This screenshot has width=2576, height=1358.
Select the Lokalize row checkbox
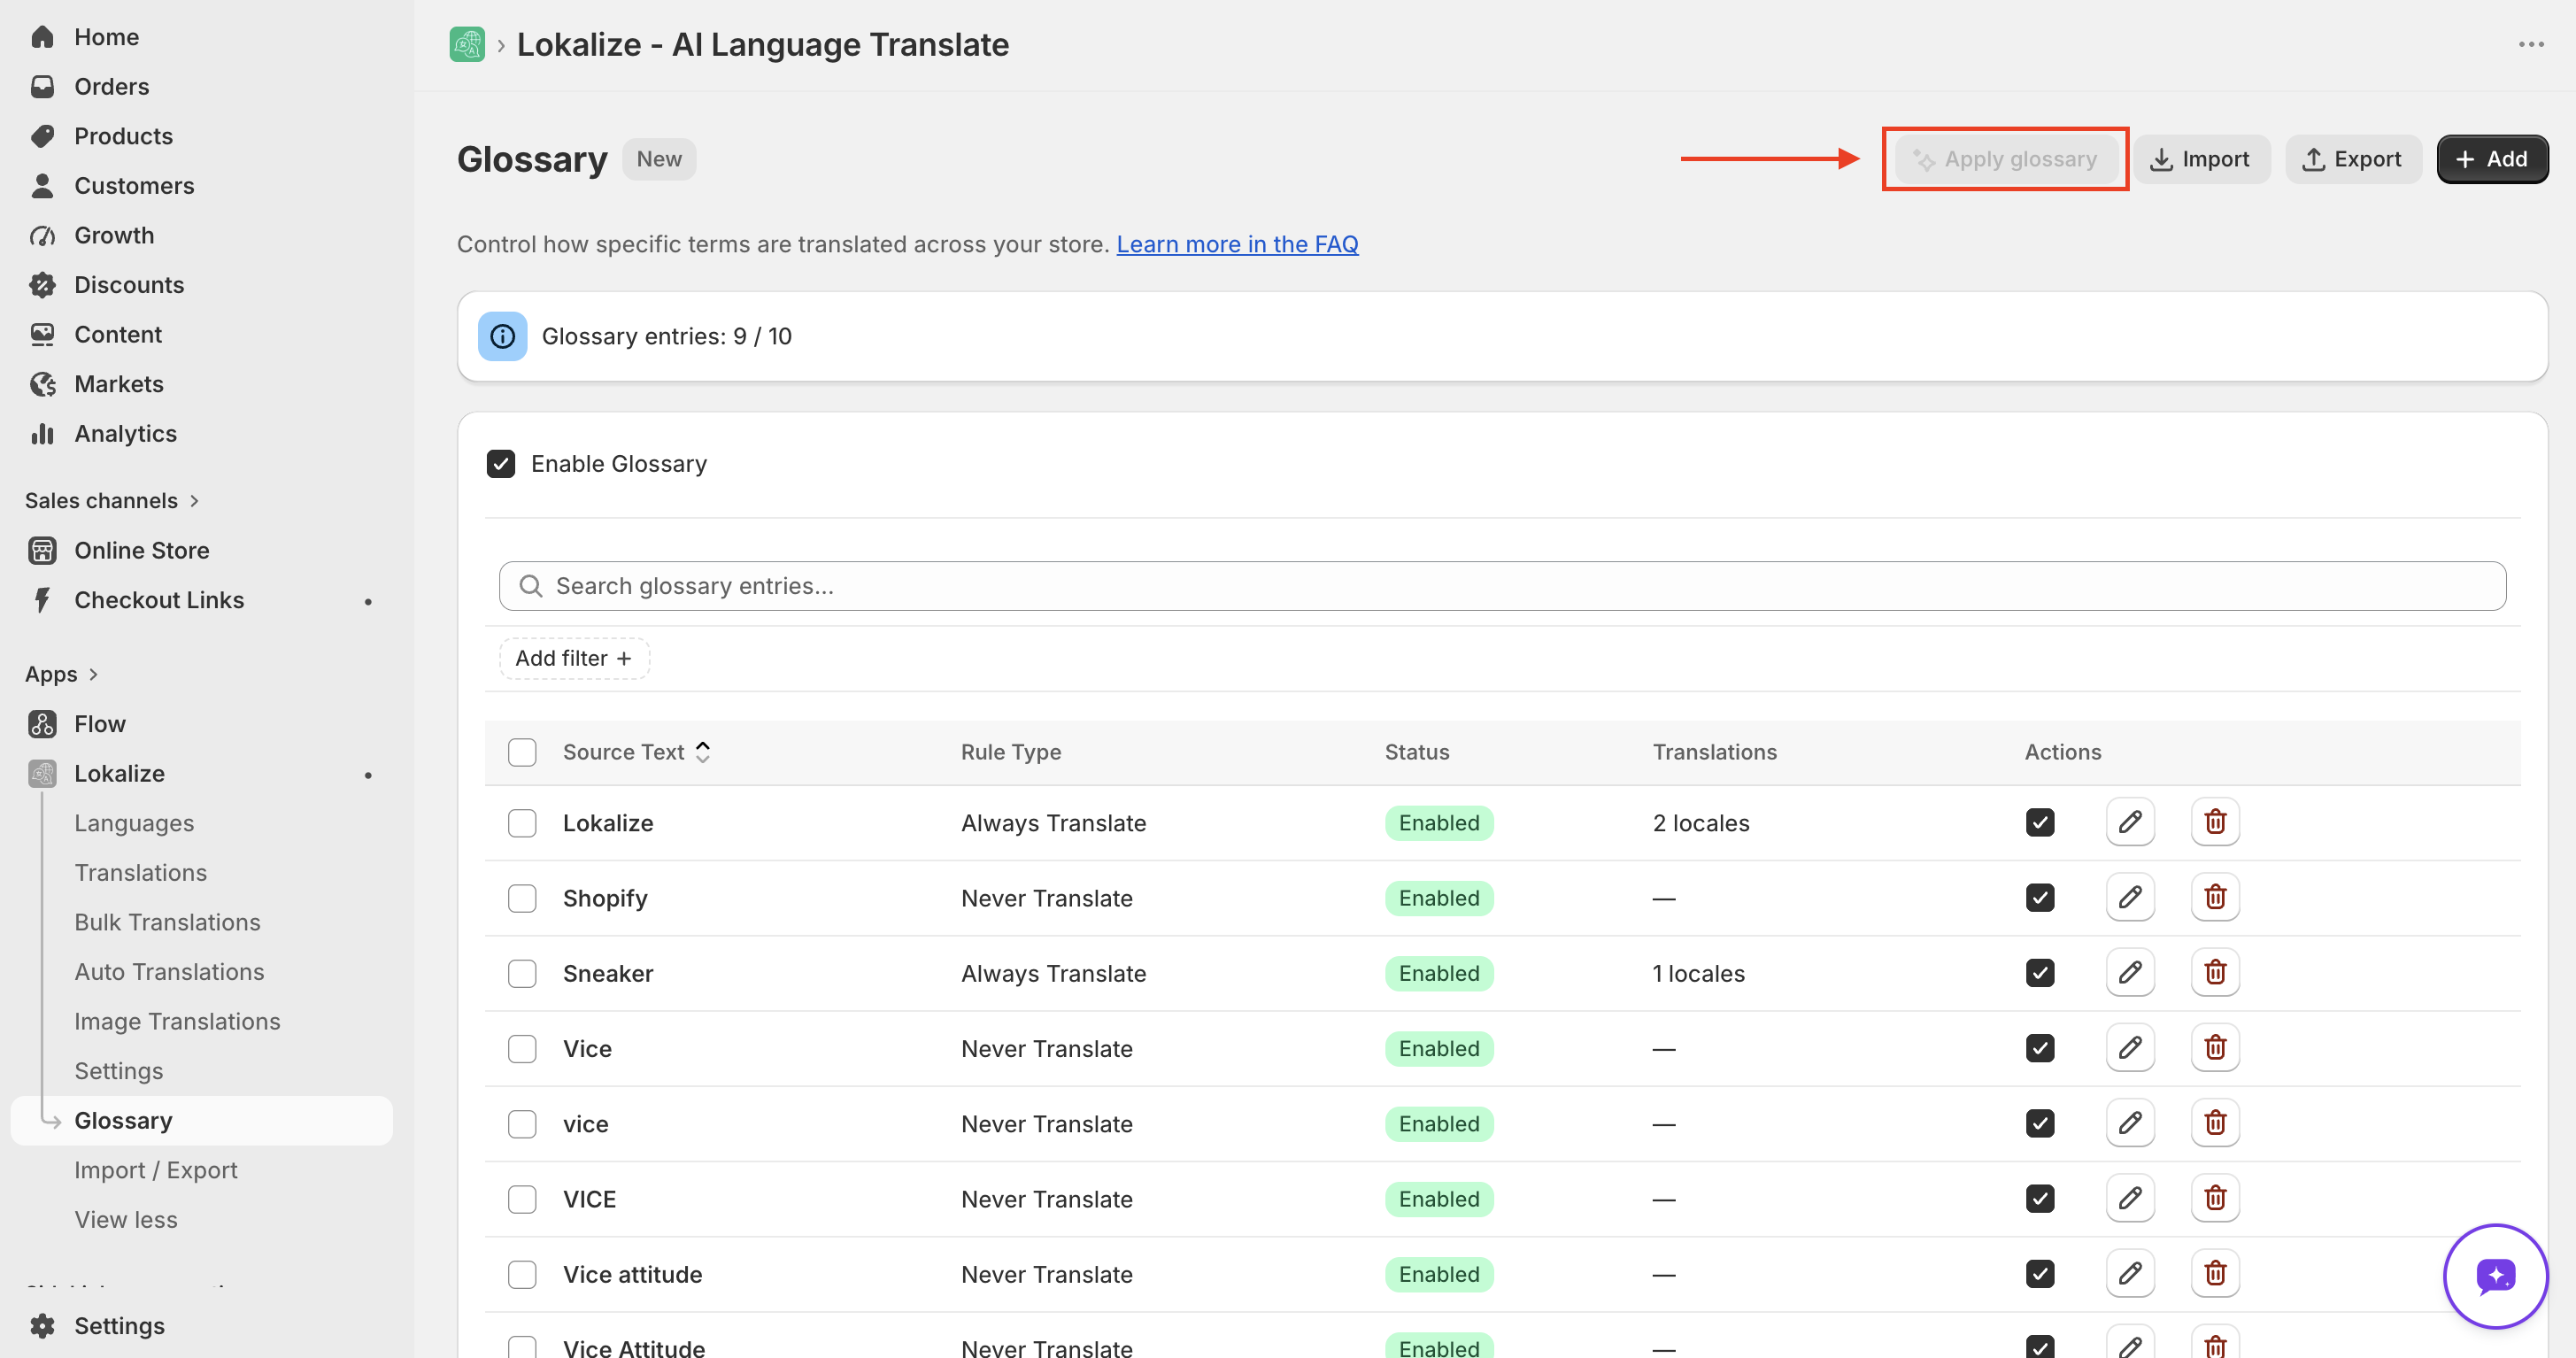click(522, 823)
